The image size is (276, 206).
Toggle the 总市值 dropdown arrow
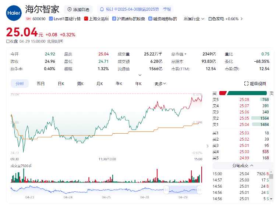[x=185, y=54]
